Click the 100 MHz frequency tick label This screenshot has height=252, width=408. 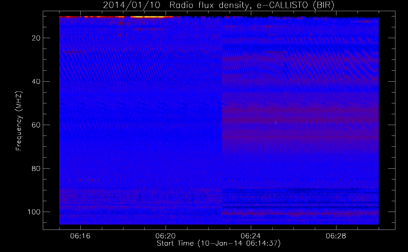click(x=34, y=212)
